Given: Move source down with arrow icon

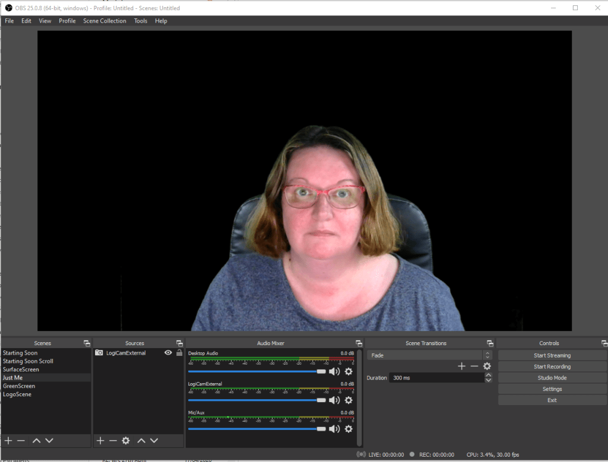Looking at the screenshot, I should point(154,441).
